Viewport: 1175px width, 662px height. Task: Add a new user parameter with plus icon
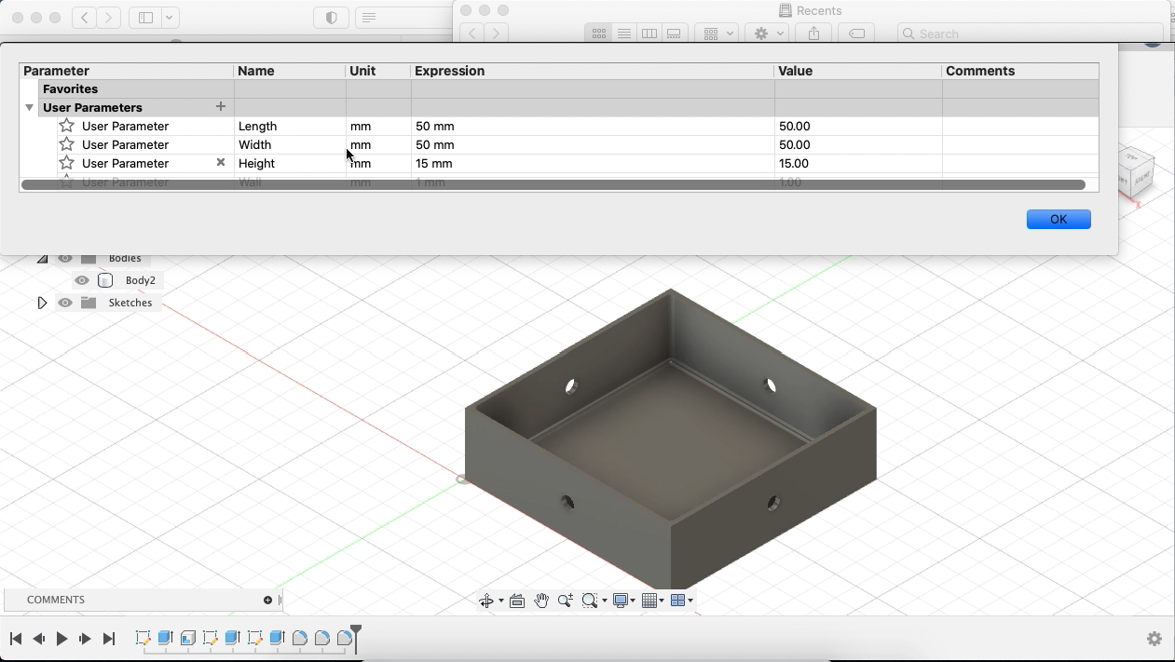(221, 106)
